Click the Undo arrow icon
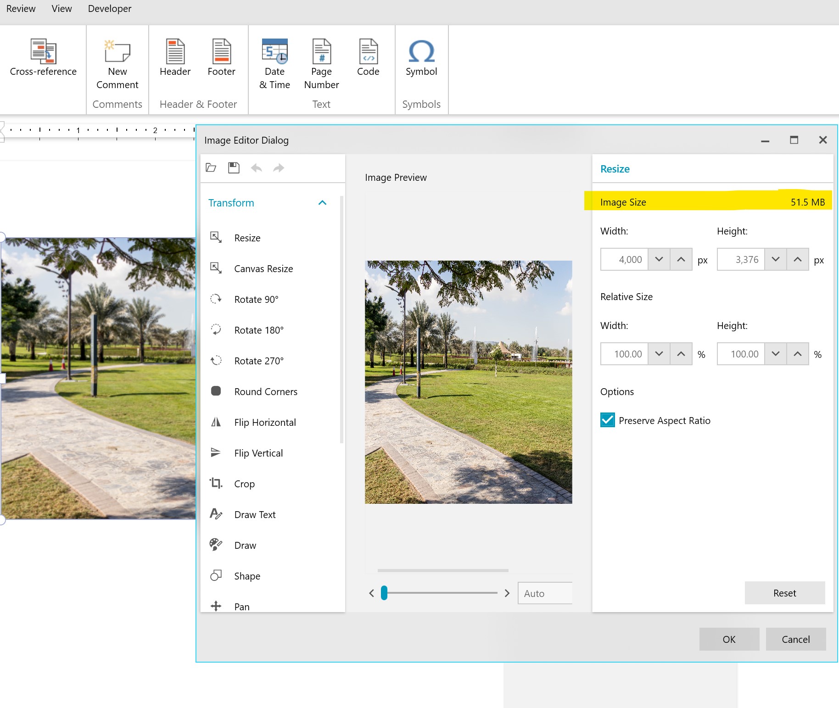This screenshot has width=839, height=708. click(x=256, y=168)
